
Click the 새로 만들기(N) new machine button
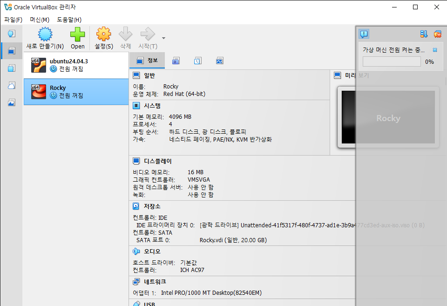click(45, 38)
